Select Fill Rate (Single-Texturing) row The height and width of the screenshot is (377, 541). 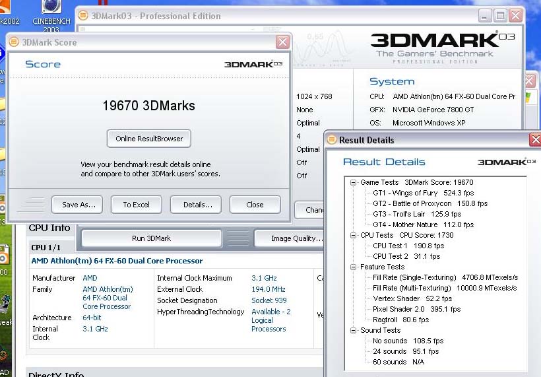[x=445, y=277]
